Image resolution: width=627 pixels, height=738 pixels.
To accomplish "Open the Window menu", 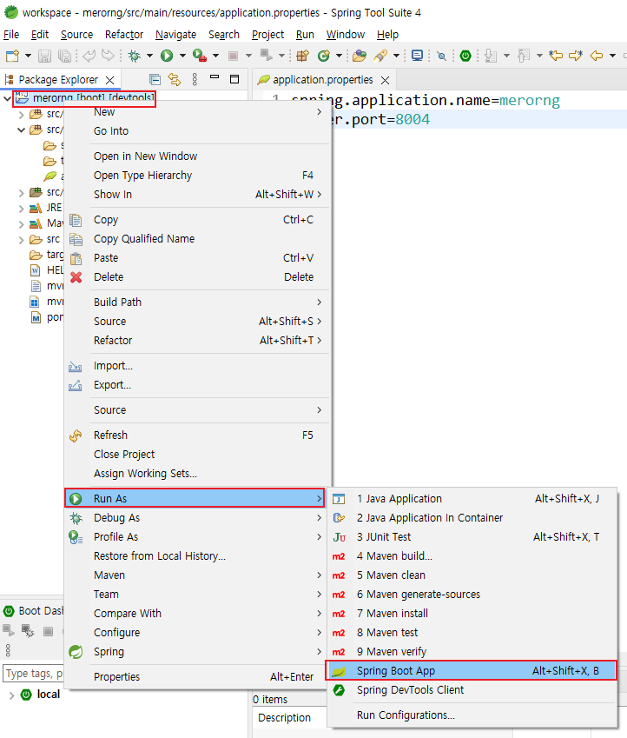I will (x=346, y=35).
